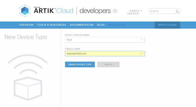
Task: Open the Overview menu item
Action: coord(26,25)
